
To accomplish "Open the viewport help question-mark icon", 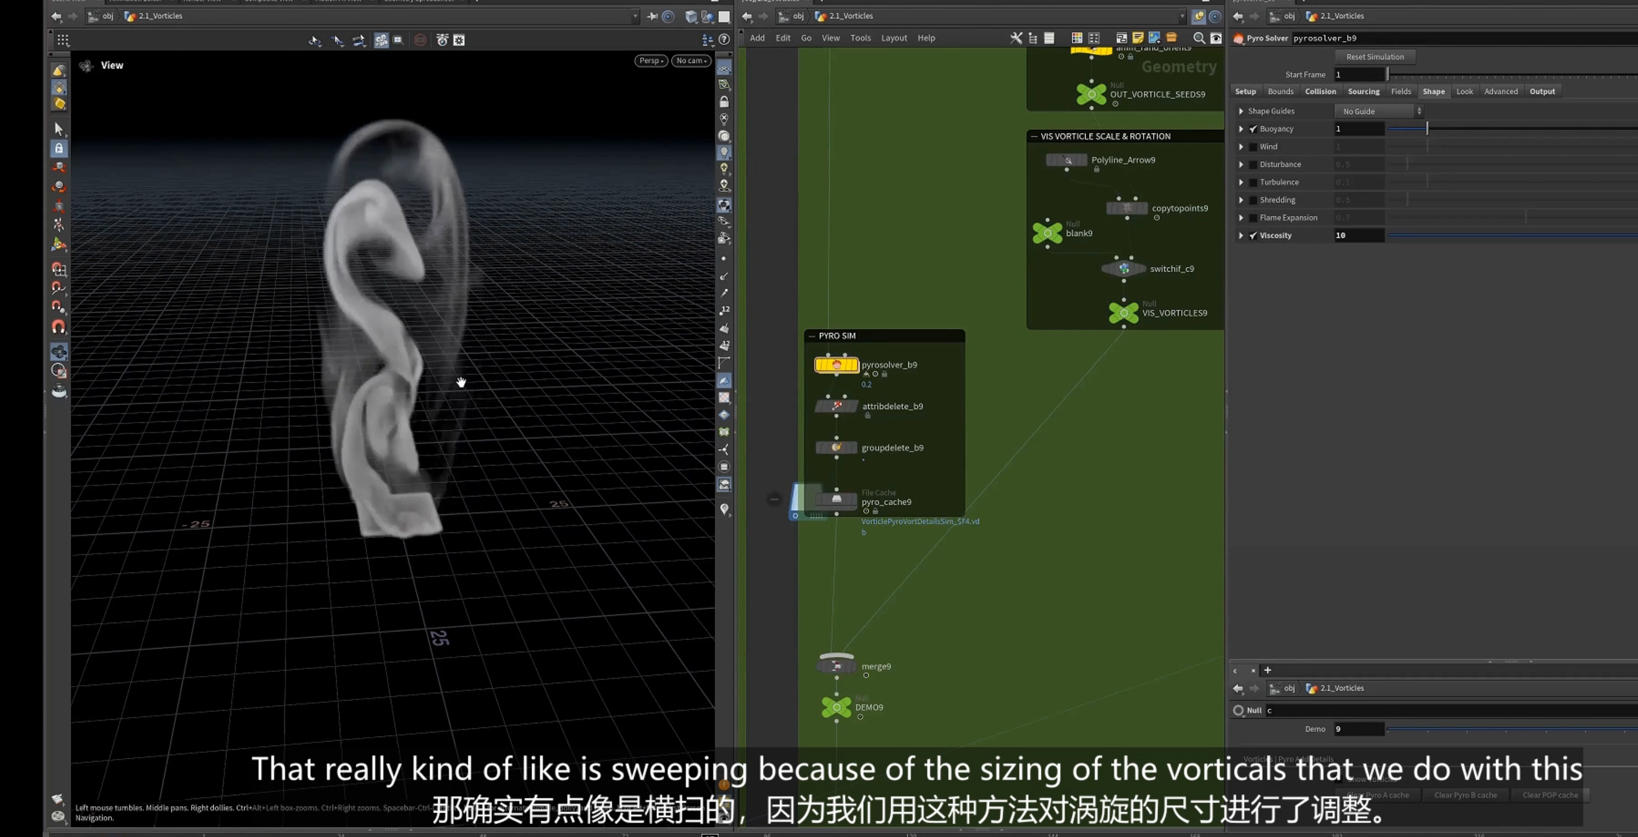I will 724,40.
